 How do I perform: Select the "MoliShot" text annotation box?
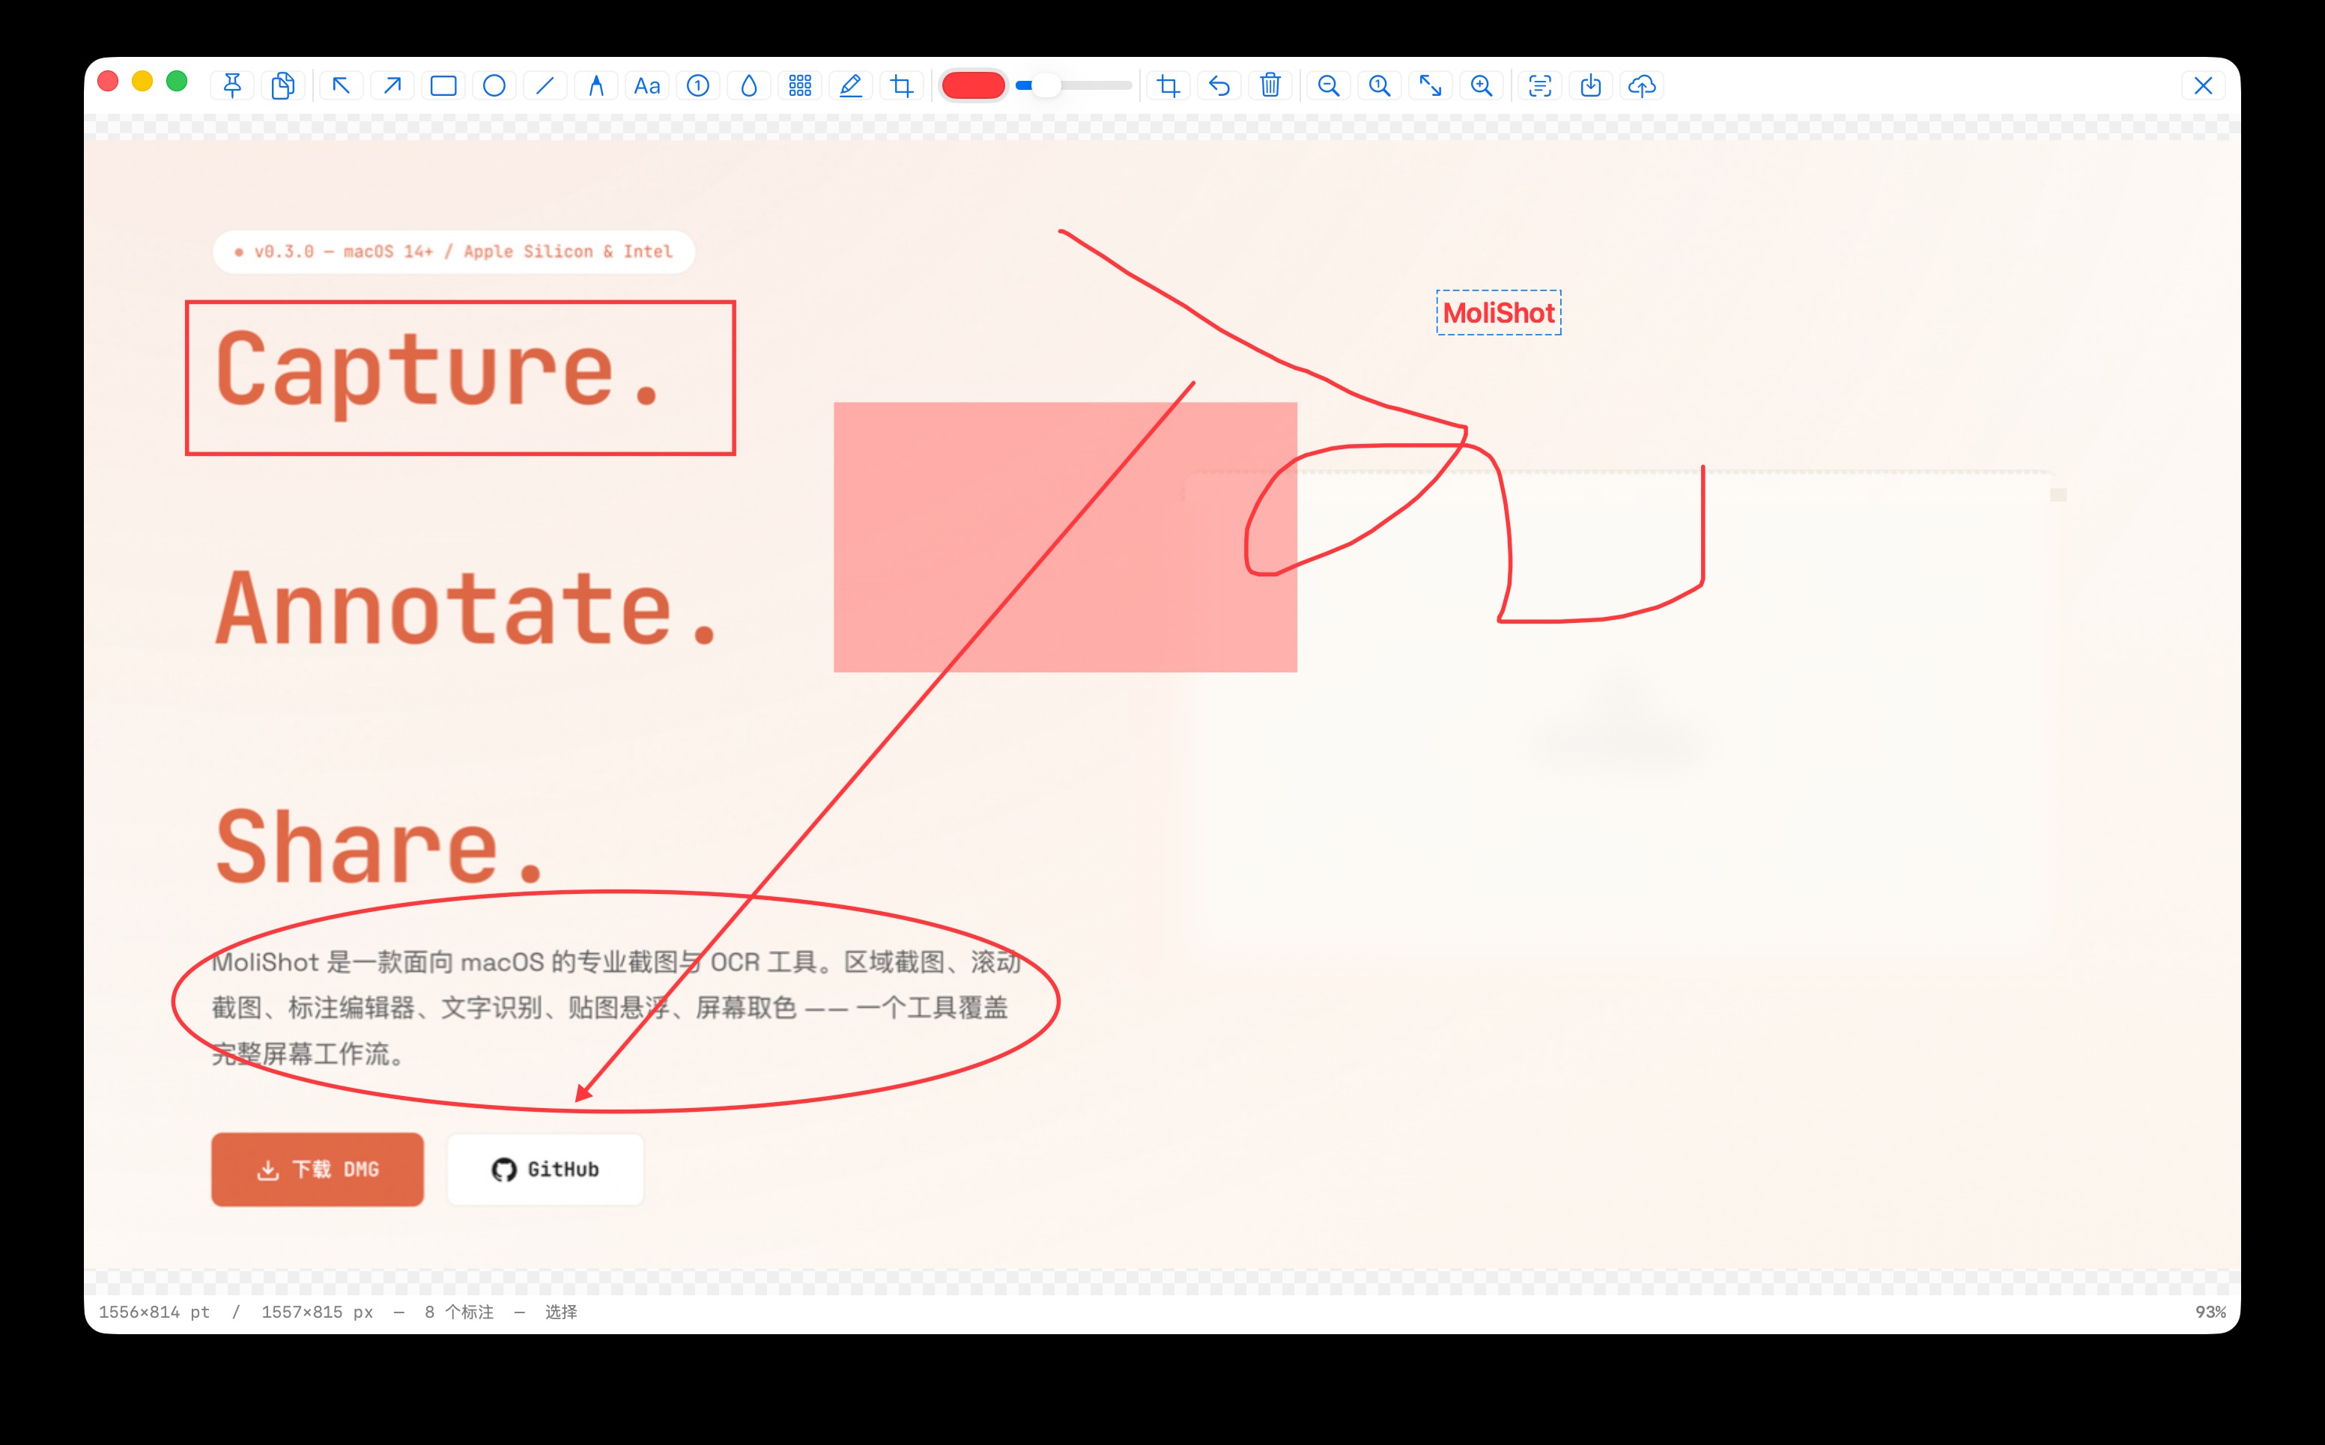[1499, 312]
